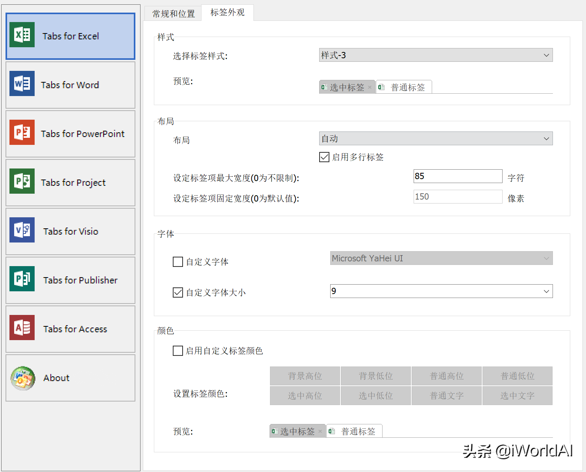Click the 背景高位 color button

[x=305, y=376]
